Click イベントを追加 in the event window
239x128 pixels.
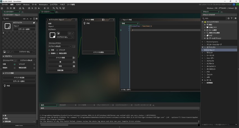coord(98,52)
